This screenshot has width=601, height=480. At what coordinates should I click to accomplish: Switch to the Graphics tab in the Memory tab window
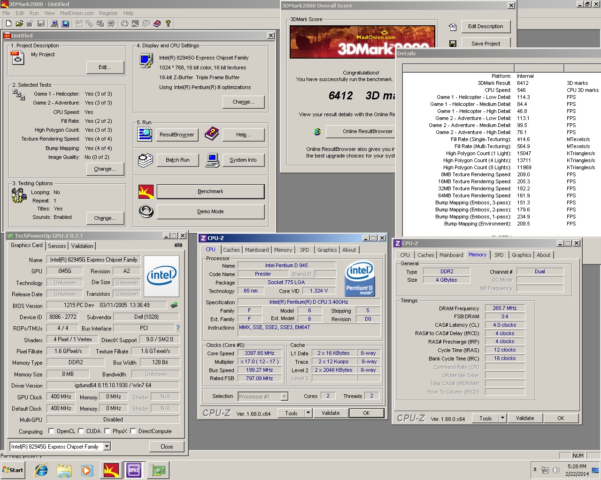coord(522,255)
